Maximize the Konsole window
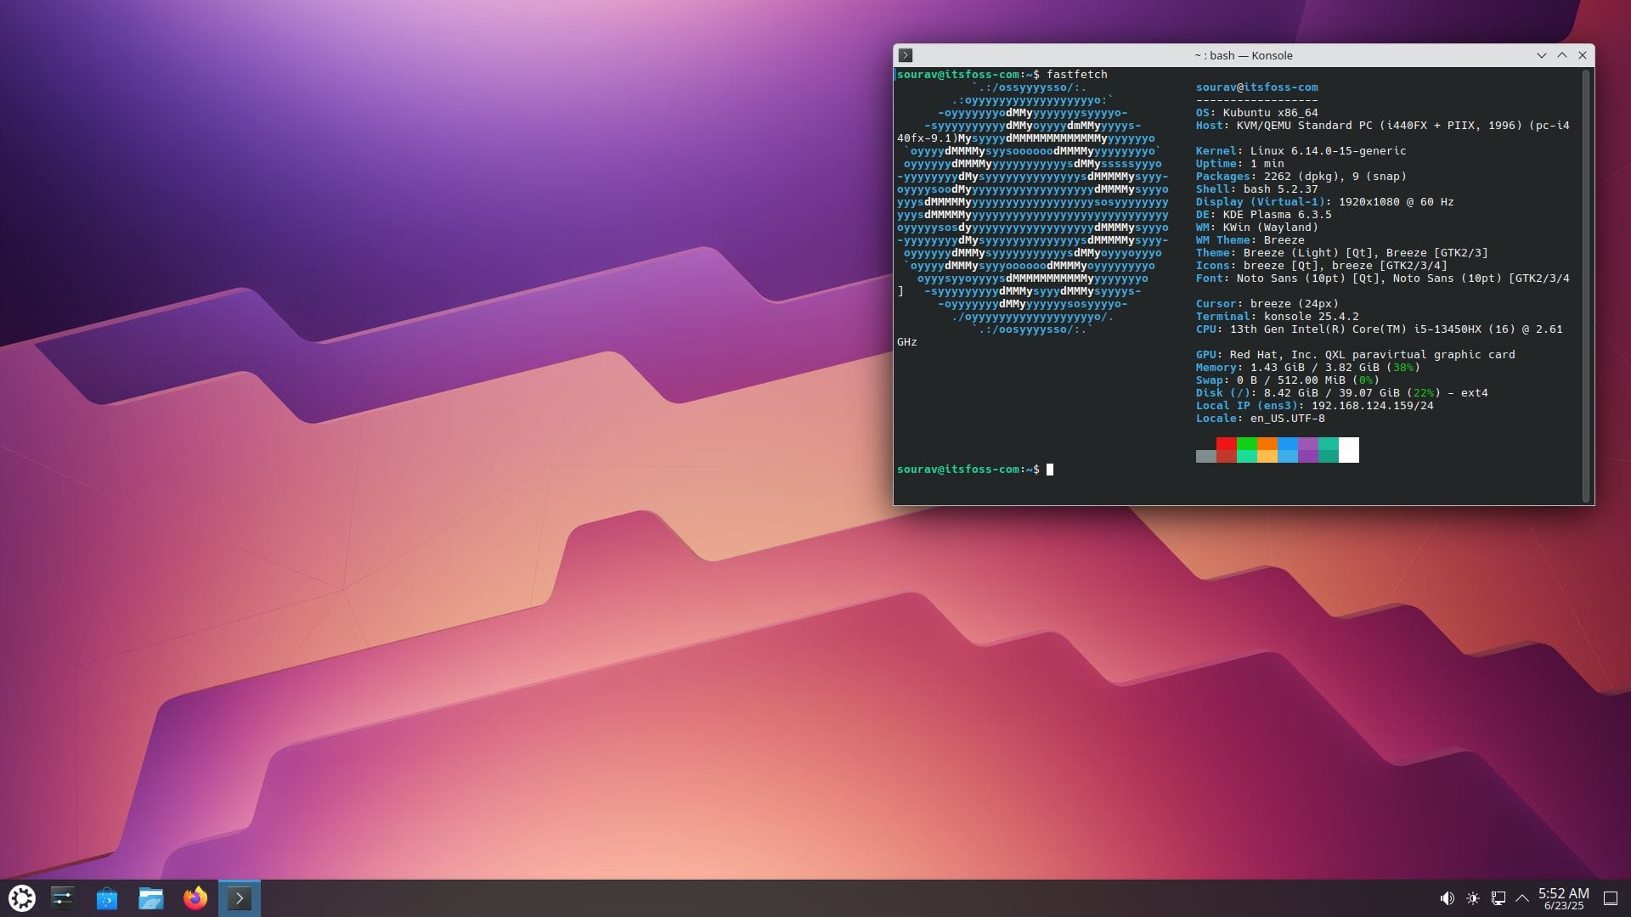1631x917 pixels. pyautogui.click(x=1561, y=54)
